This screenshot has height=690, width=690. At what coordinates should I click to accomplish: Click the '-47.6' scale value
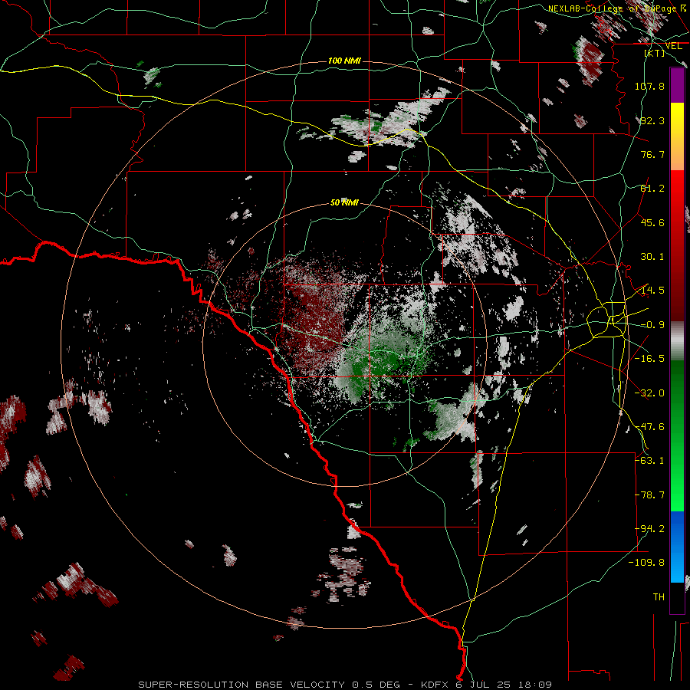pyautogui.click(x=649, y=427)
